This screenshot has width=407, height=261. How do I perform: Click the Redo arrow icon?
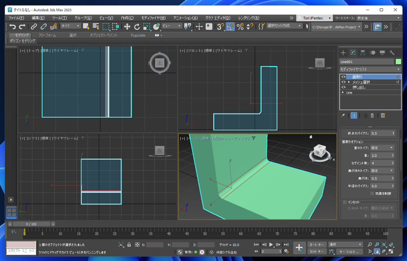(x=22, y=26)
